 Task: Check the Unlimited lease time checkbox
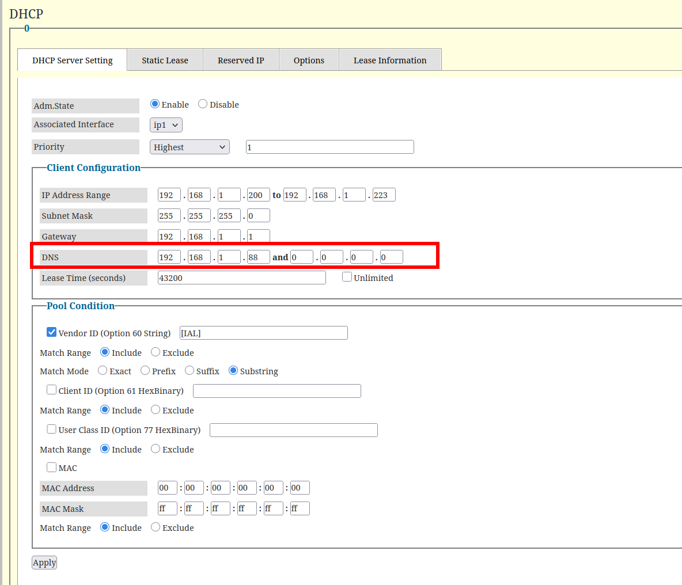tap(347, 277)
